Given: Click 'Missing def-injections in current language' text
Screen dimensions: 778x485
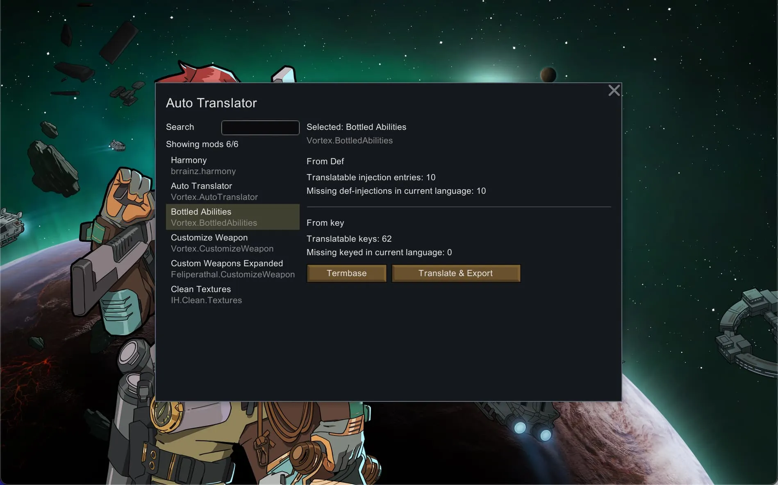Looking at the screenshot, I should click(x=396, y=191).
